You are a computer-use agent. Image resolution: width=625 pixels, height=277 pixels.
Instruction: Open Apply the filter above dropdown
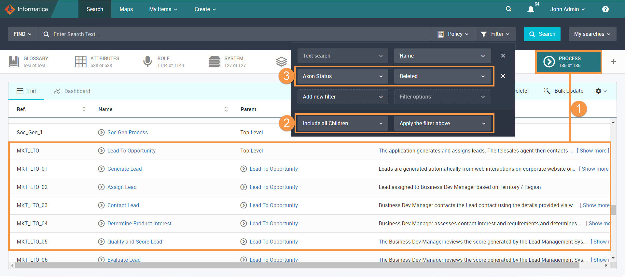pos(442,123)
